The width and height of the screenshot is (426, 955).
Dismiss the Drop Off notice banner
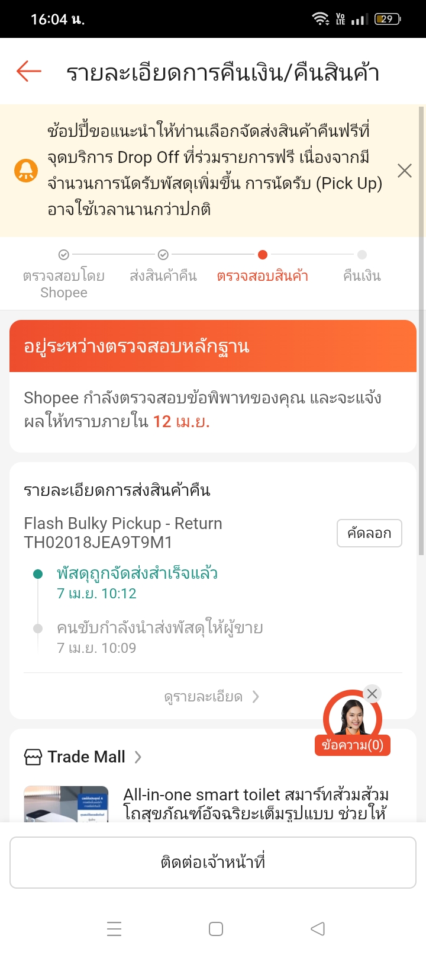405,171
